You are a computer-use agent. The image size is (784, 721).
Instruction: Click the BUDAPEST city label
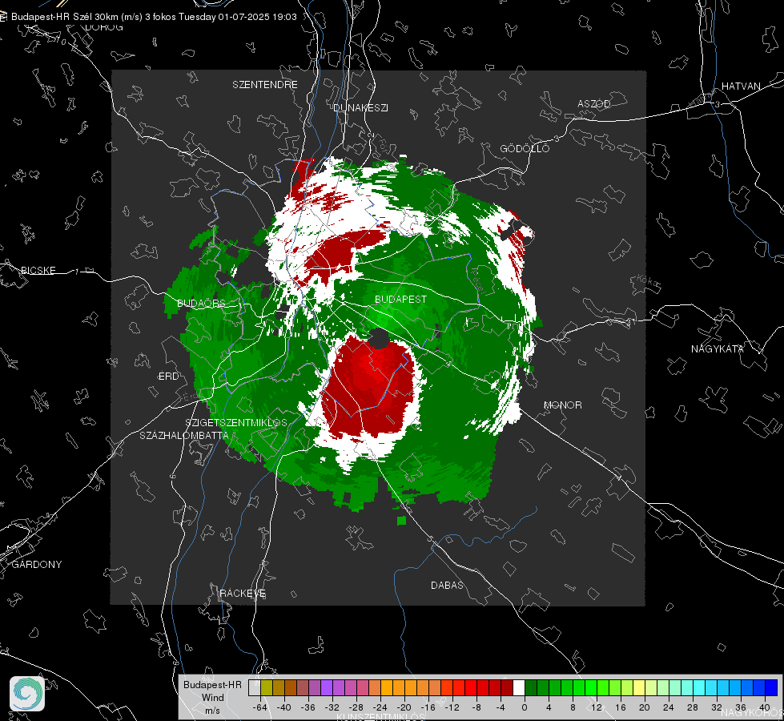point(400,299)
